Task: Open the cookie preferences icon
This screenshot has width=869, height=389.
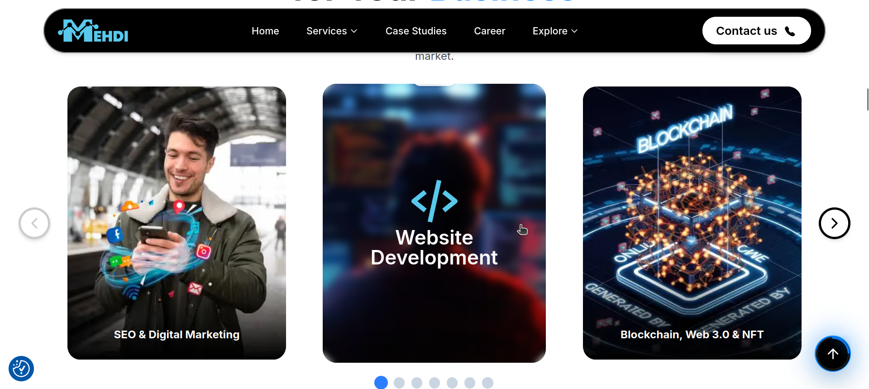Action: pyautogui.click(x=21, y=369)
